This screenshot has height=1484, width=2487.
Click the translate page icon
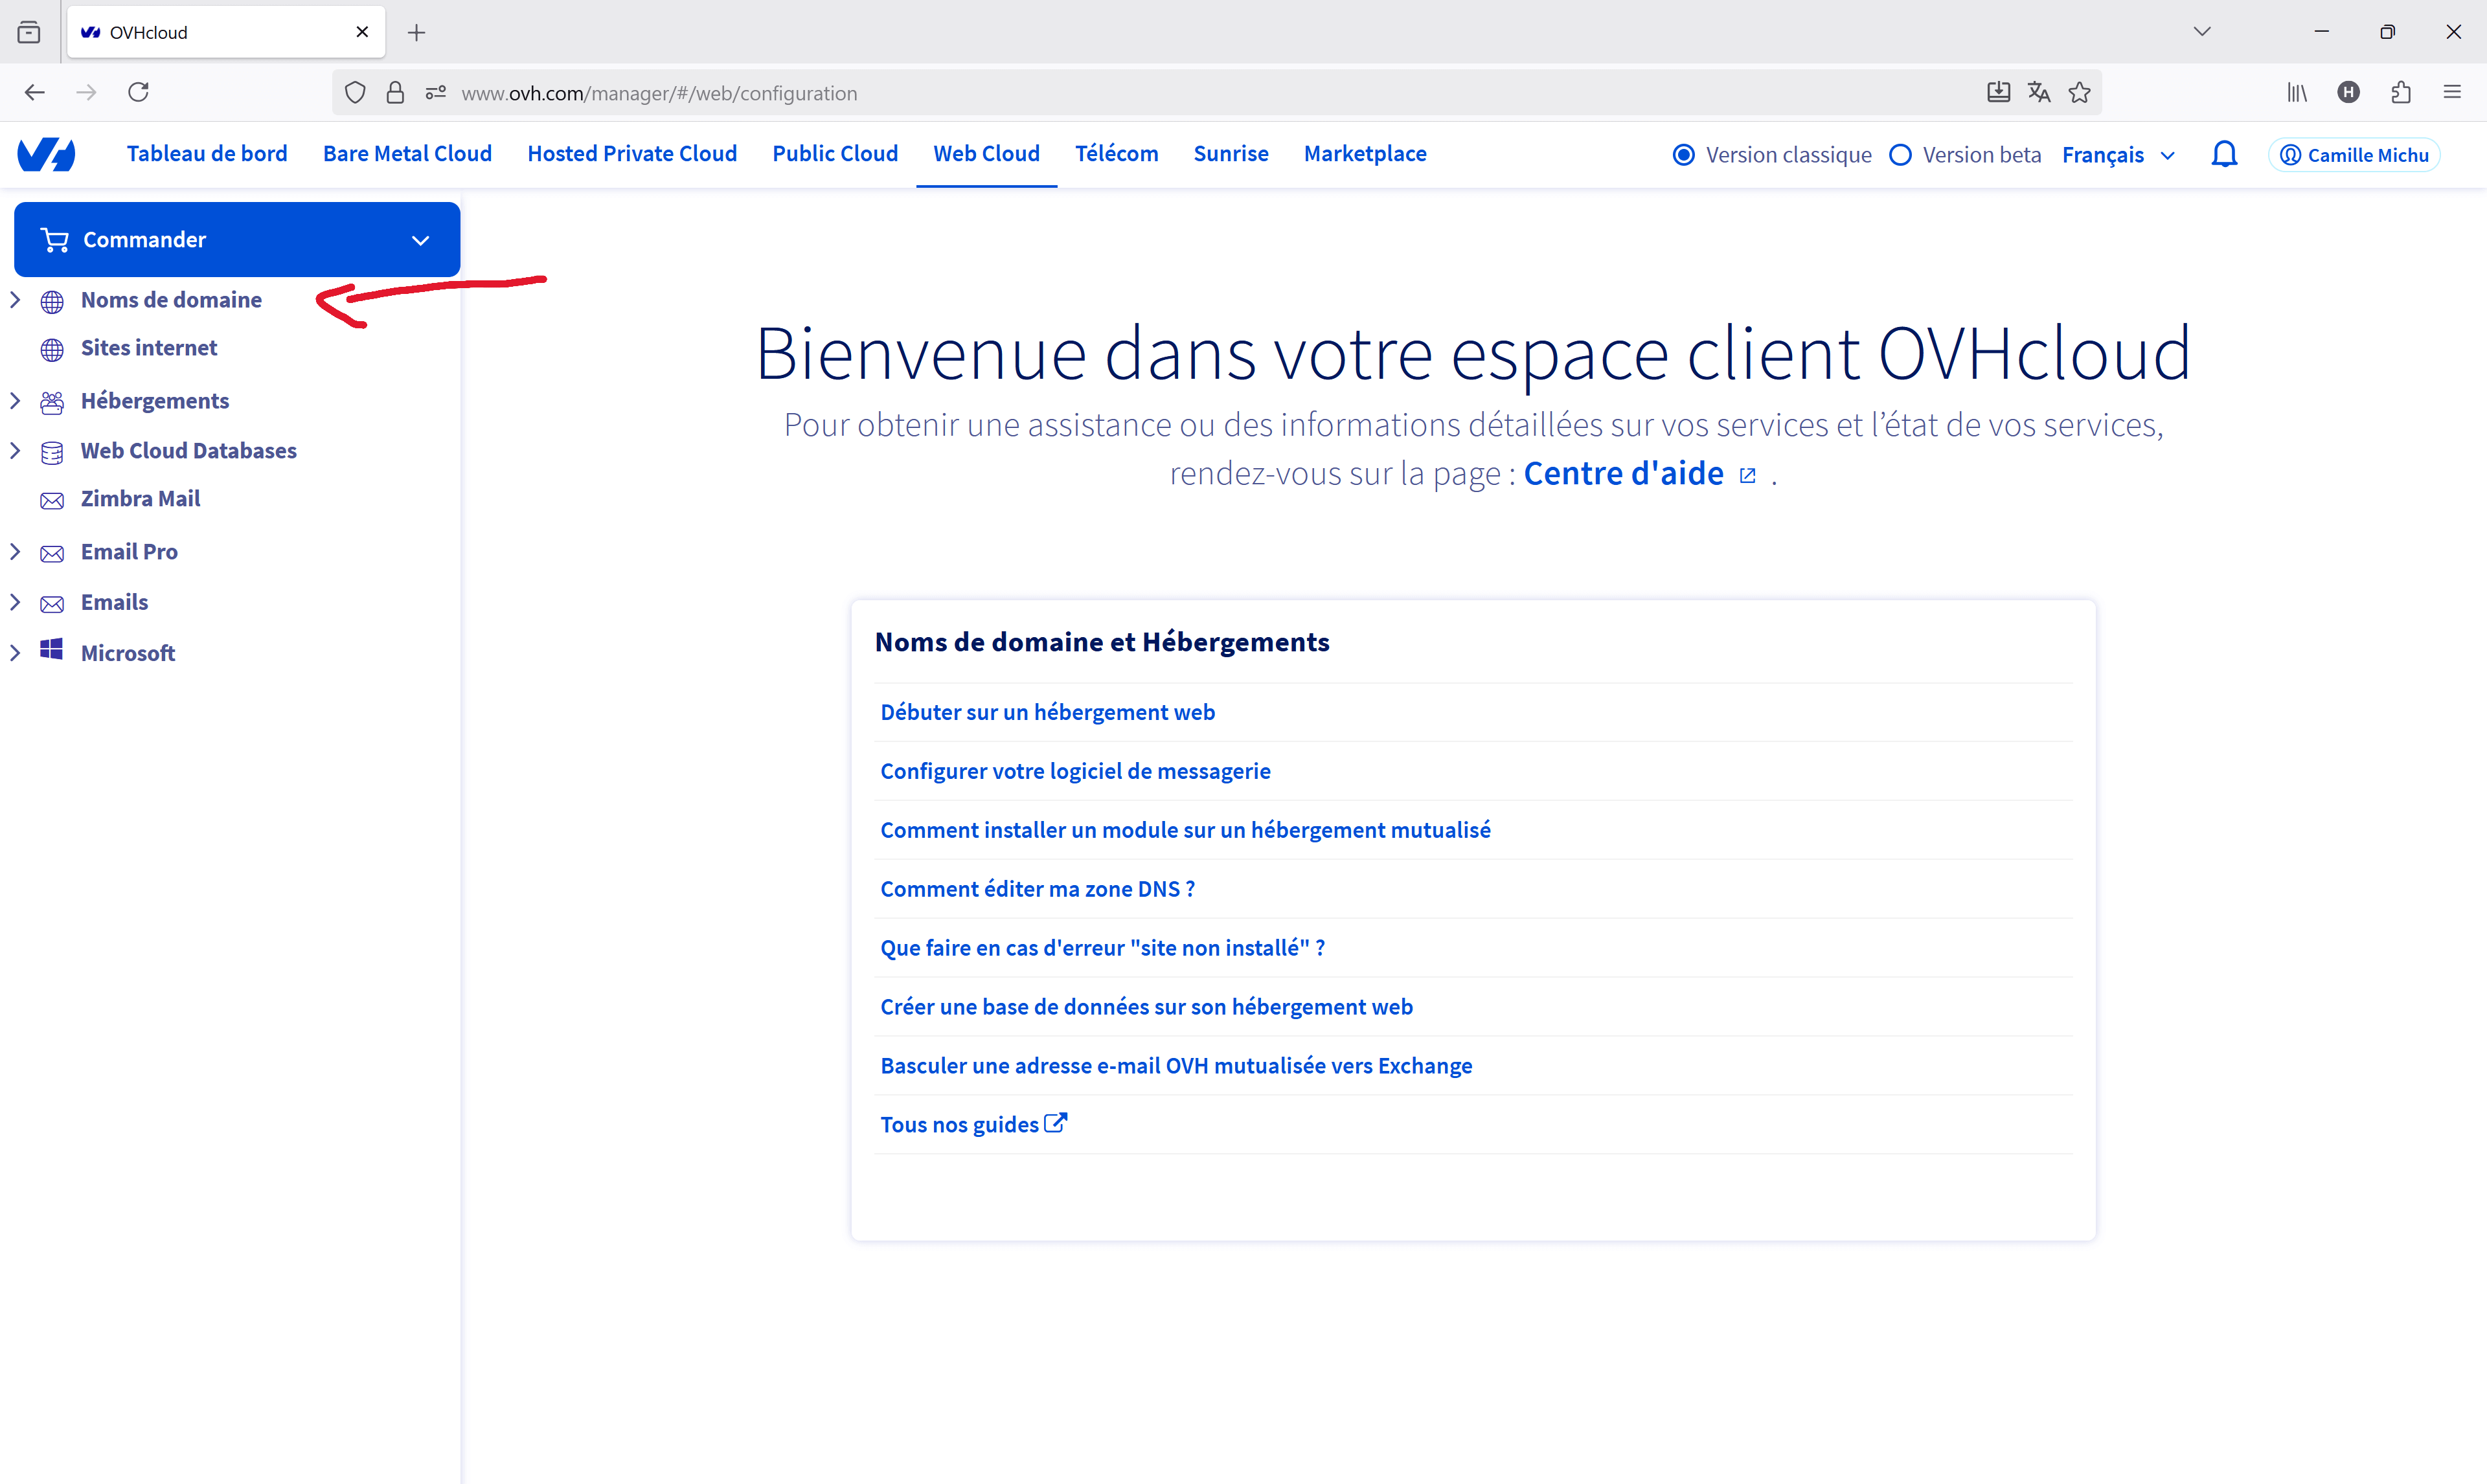[2039, 93]
